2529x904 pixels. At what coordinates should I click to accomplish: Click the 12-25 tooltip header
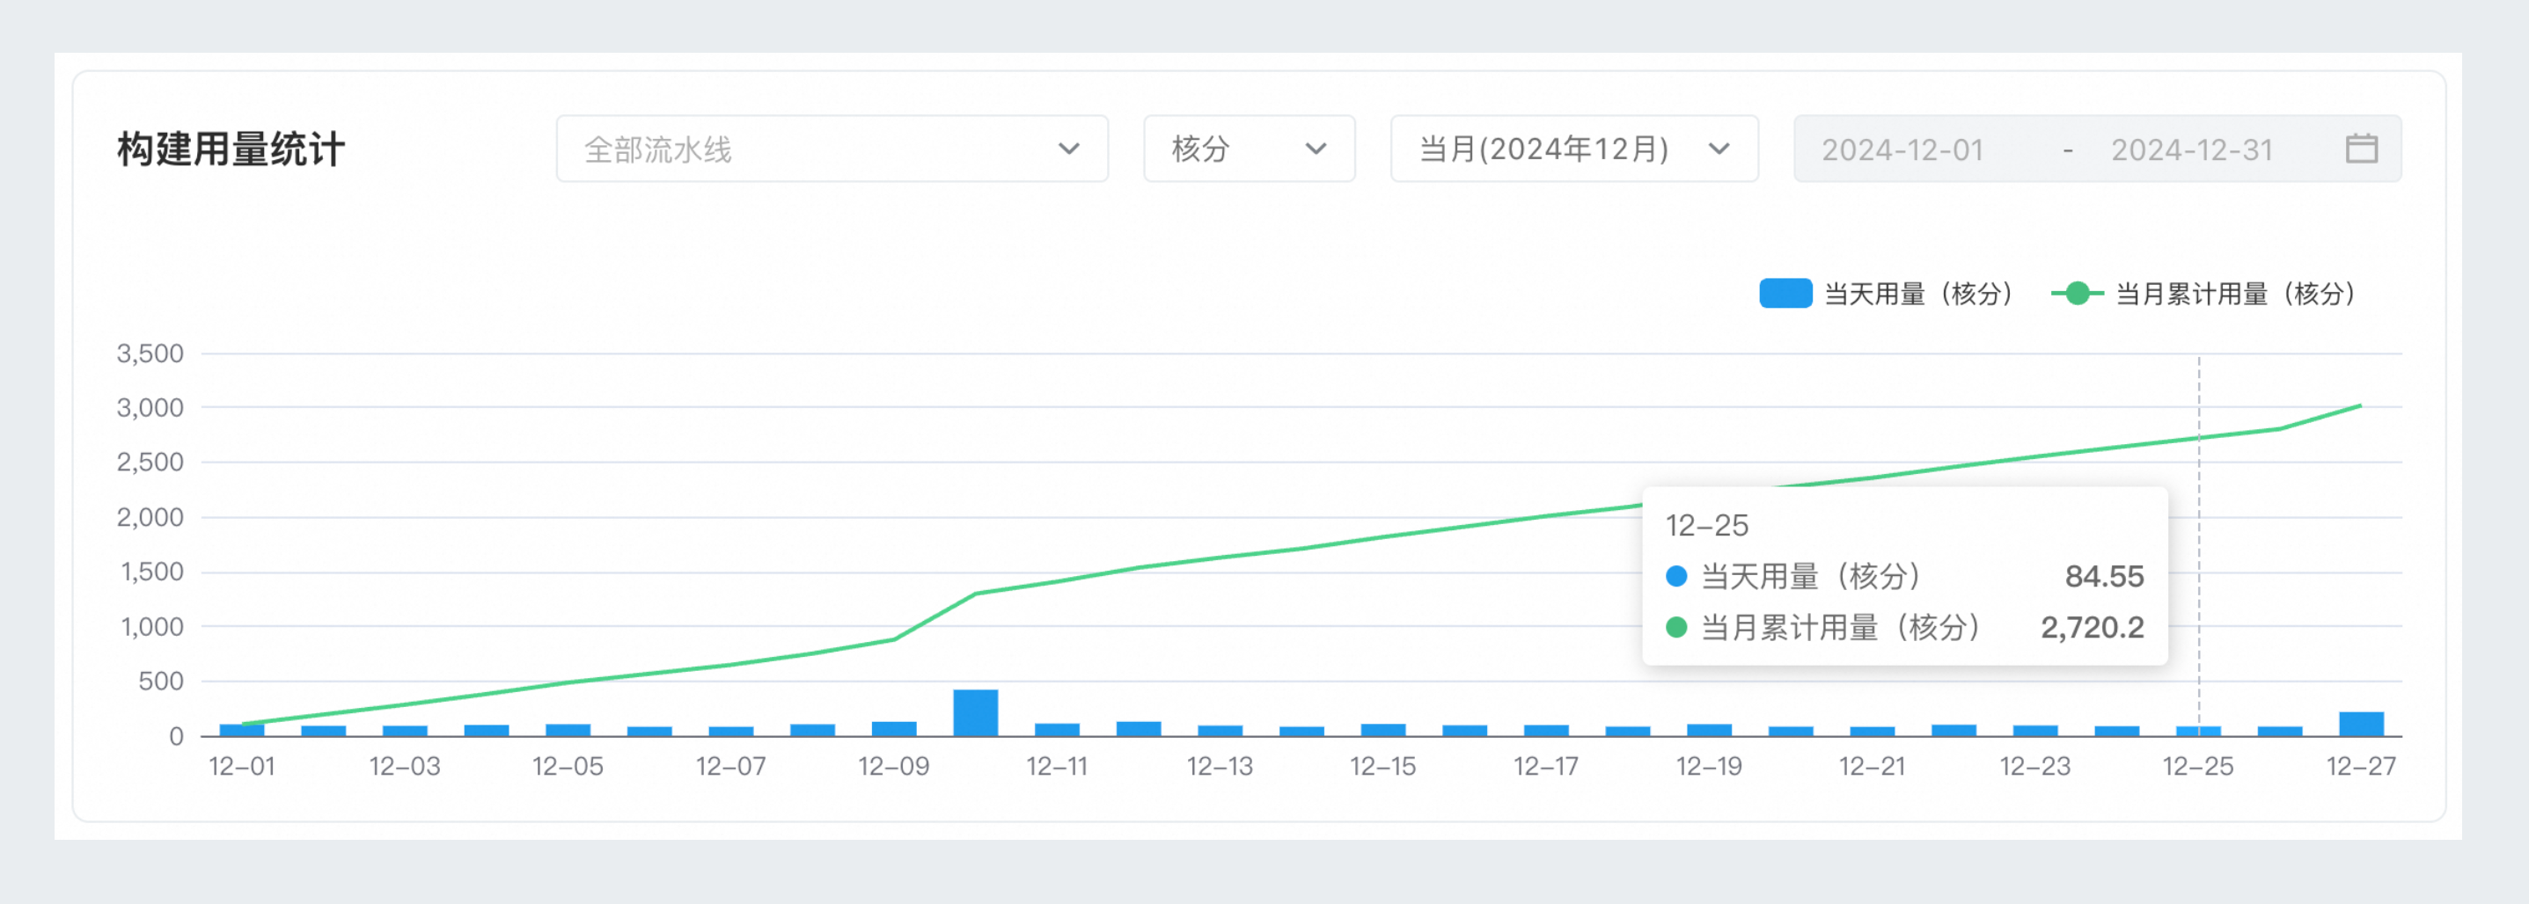[1707, 526]
